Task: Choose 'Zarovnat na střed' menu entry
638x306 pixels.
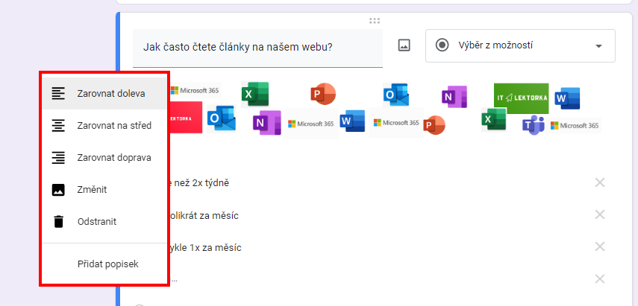Action: click(x=104, y=126)
